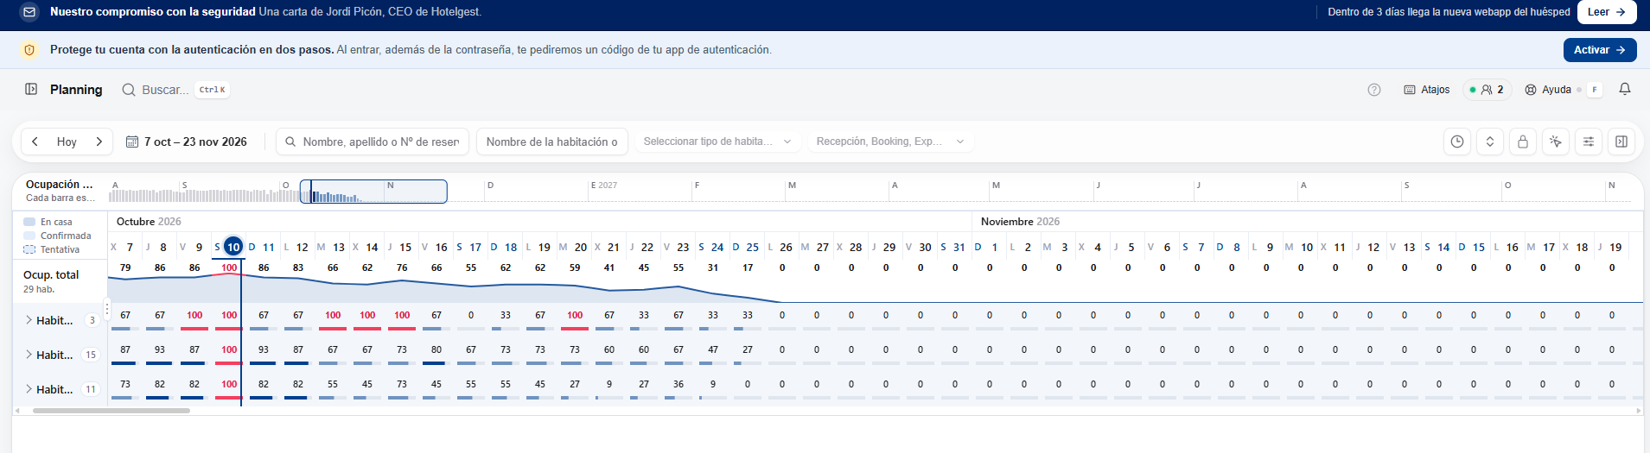Click the shield icon in the two-step banner
This screenshot has height=453, width=1650.
pos(29,50)
